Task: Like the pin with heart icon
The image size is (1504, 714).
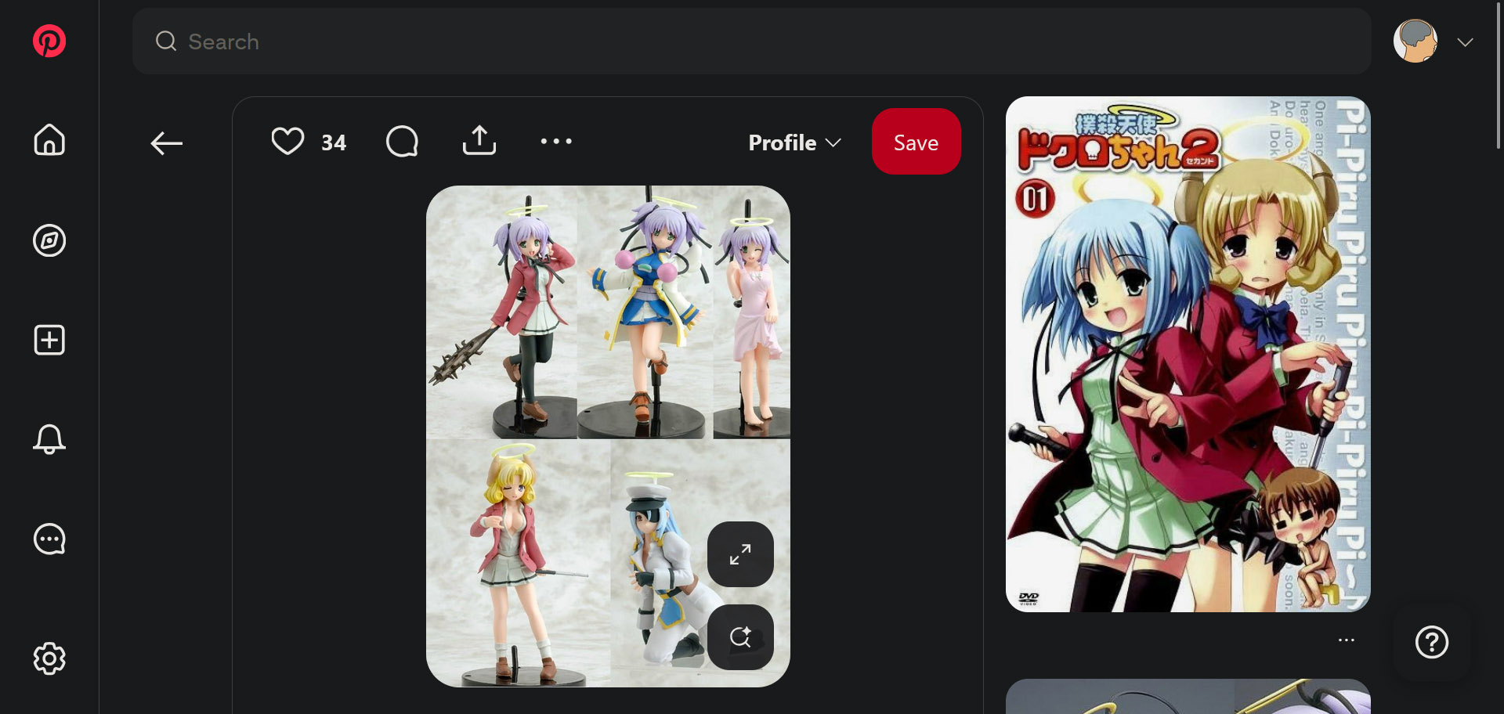Action: 287,142
